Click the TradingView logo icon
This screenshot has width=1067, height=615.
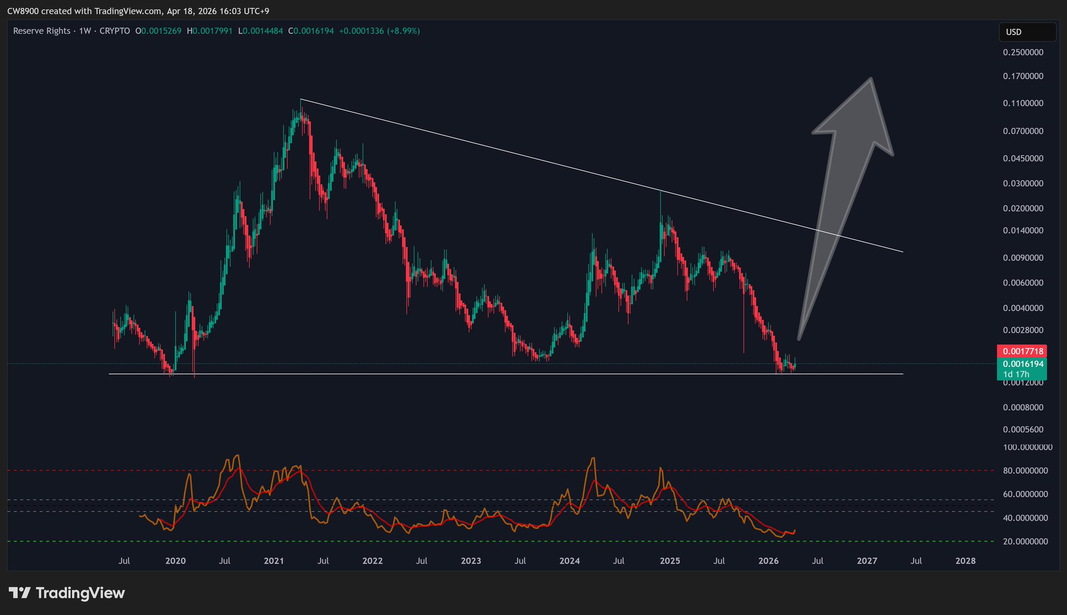20,593
